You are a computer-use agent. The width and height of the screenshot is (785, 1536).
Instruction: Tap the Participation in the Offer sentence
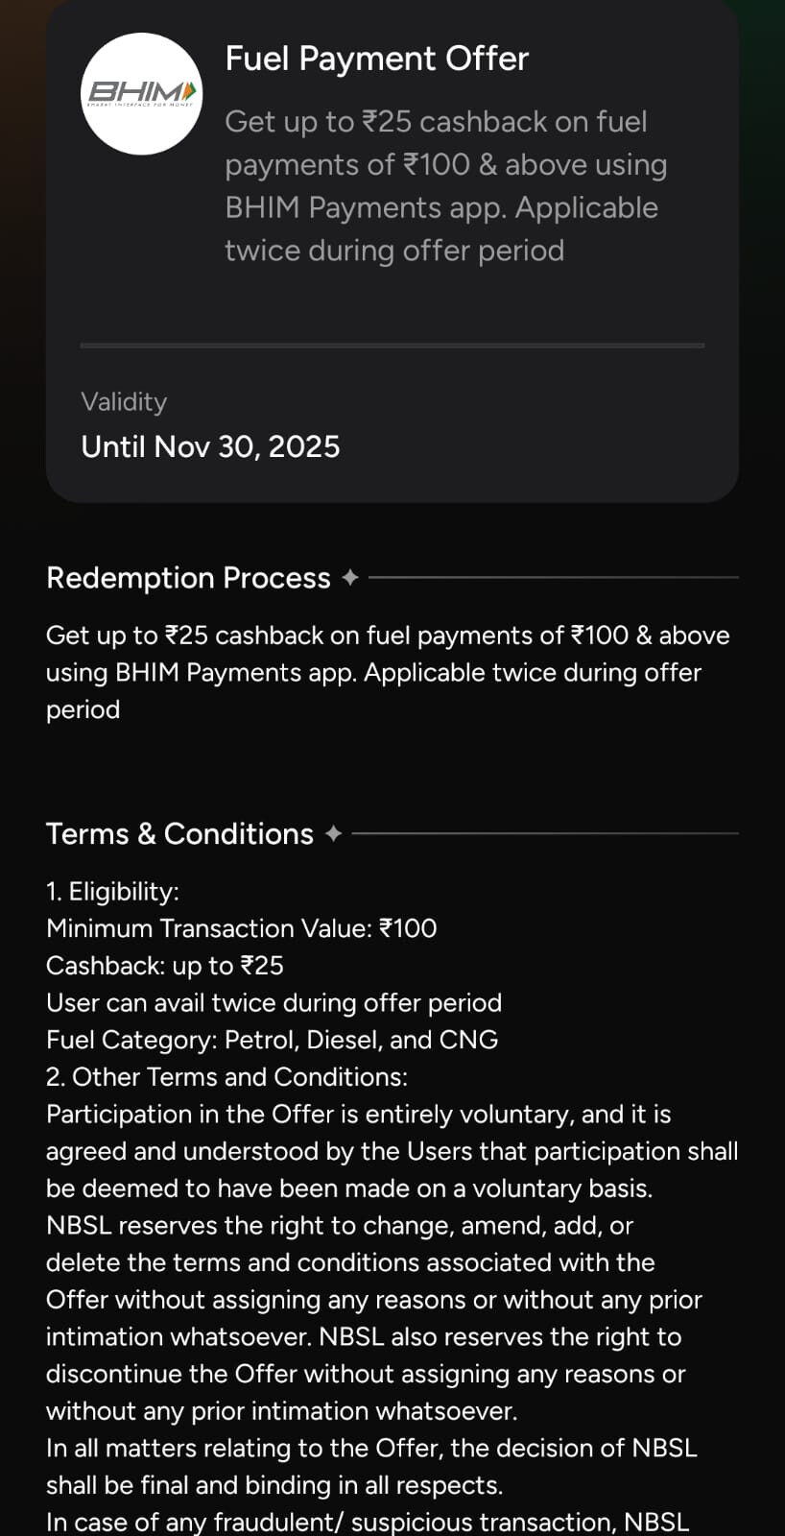click(x=392, y=1151)
